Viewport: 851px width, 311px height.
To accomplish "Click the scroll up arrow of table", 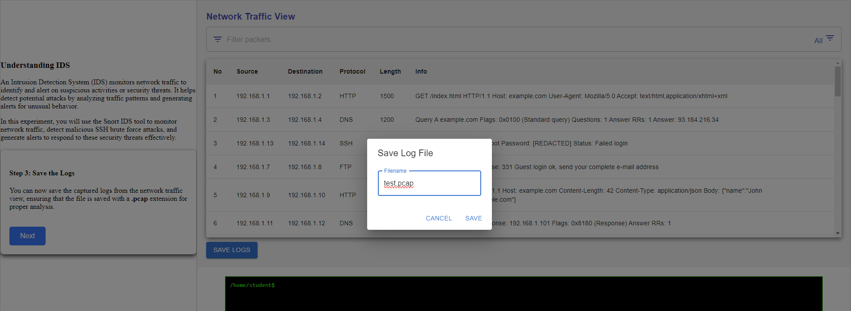I will point(838,62).
